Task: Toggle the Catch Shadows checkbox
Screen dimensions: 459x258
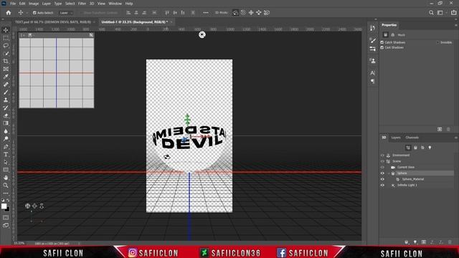Action: 382,42
